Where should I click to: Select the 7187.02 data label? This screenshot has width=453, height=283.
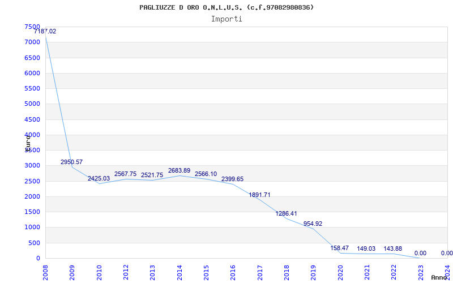coord(45,32)
